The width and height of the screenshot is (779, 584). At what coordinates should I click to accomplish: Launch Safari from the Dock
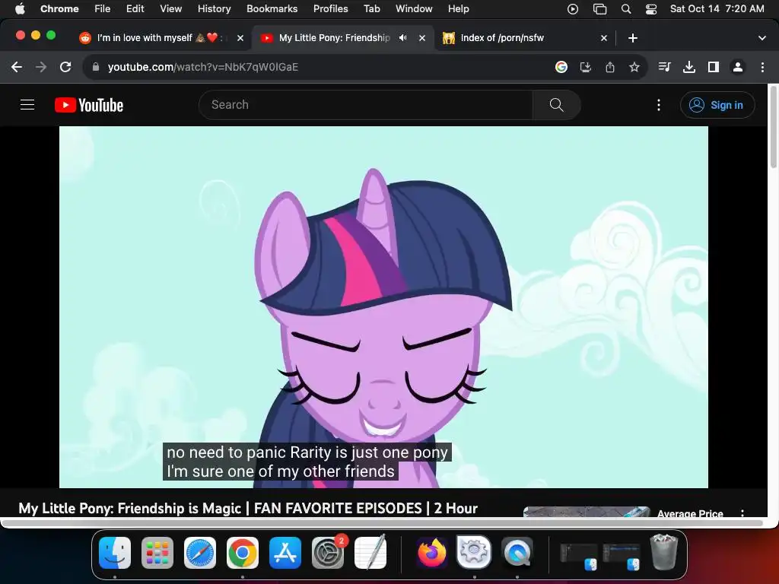200,553
